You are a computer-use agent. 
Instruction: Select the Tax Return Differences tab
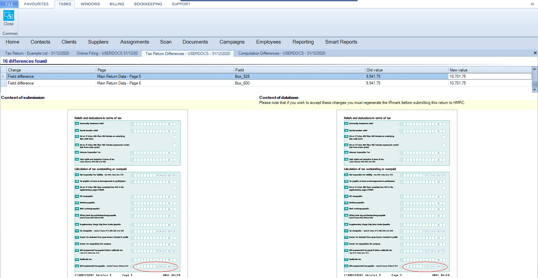(x=188, y=54)
